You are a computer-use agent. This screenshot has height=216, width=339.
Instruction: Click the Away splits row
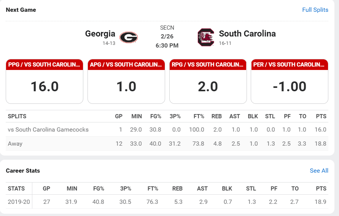[x=15, y=144]
